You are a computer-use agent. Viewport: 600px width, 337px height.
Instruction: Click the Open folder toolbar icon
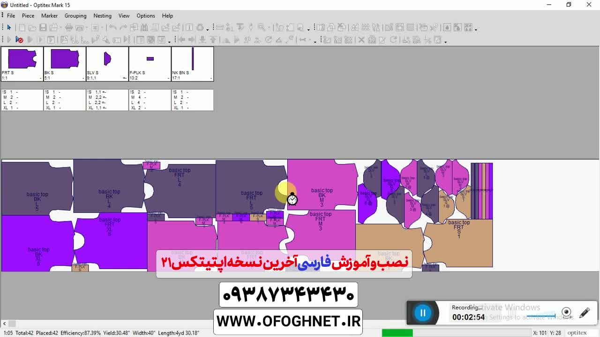tap(32, 28)
